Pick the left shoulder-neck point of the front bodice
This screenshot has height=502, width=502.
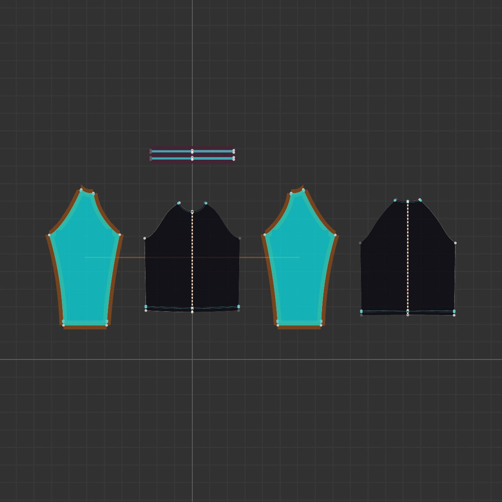(x=179, y=203)
